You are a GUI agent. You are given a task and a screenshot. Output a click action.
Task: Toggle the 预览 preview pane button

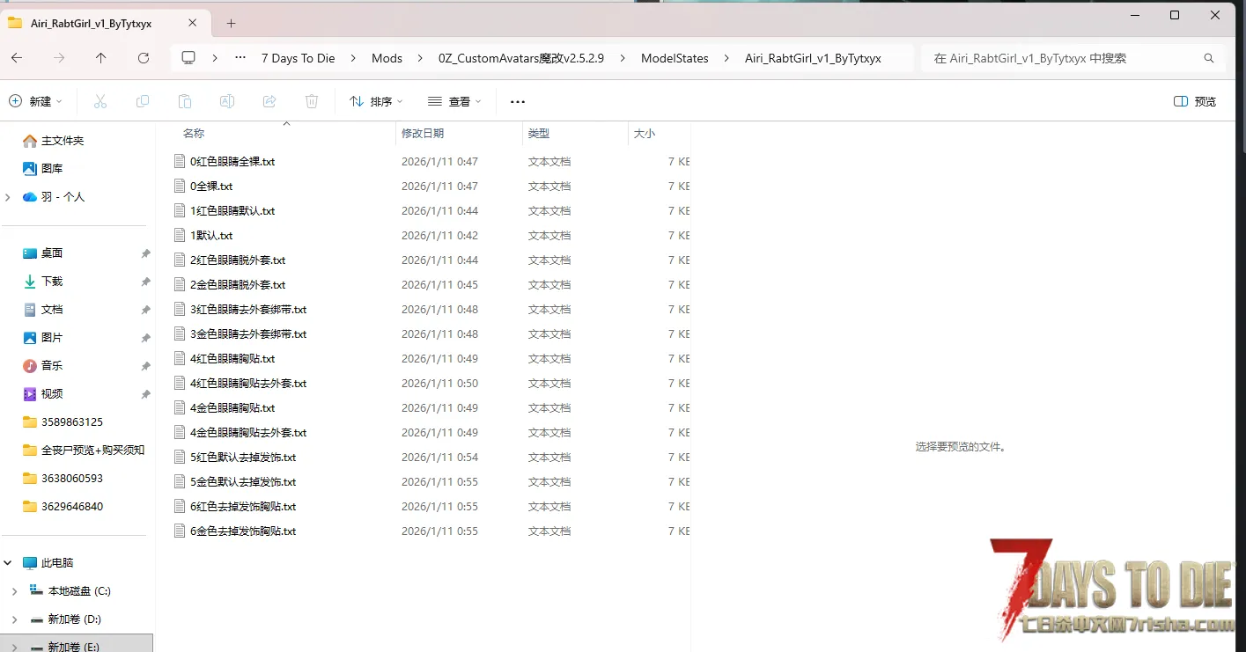point(1195,102)
